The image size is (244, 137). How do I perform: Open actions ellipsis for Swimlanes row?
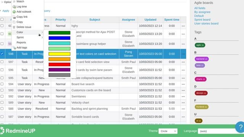(183, 97)
